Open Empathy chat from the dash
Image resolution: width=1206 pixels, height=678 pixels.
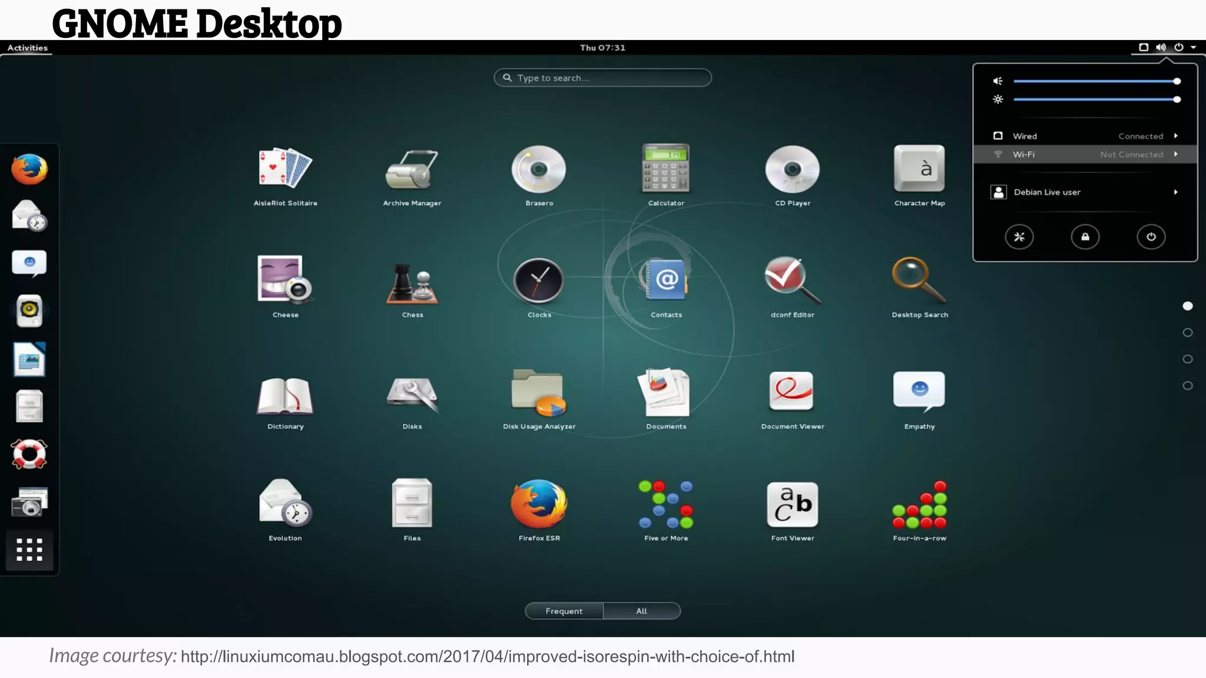pyautogui.click(x=29, y=263)
